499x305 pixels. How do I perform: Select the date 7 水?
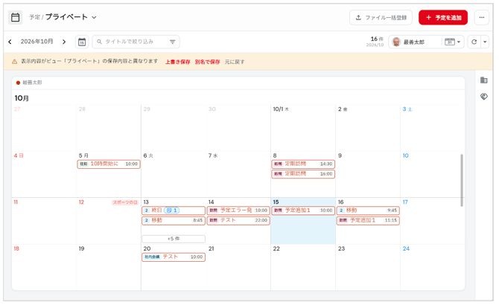coord(213,155)
